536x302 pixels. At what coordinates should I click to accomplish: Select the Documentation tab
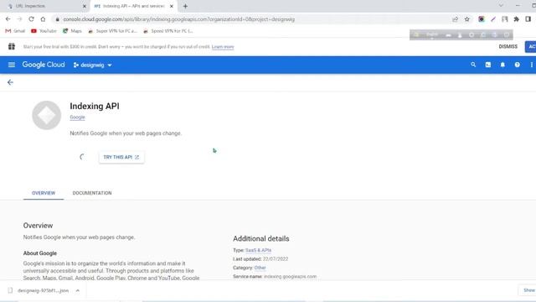click(x=92, y=193)
